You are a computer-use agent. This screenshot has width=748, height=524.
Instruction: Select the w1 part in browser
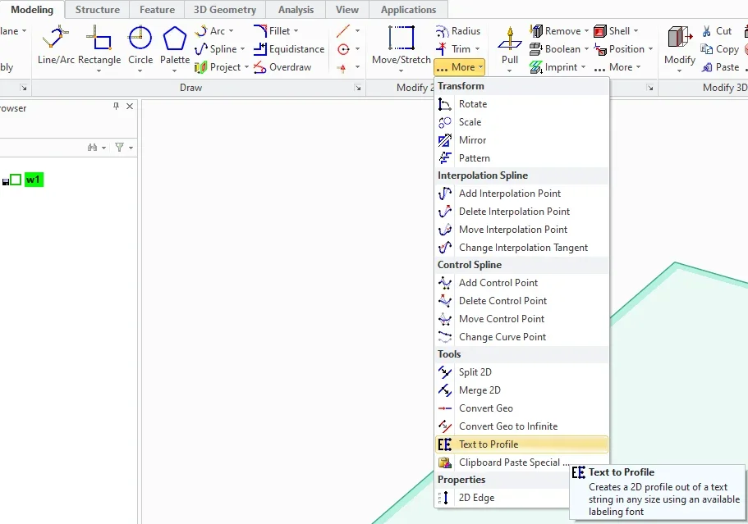[x=34, y=180]
